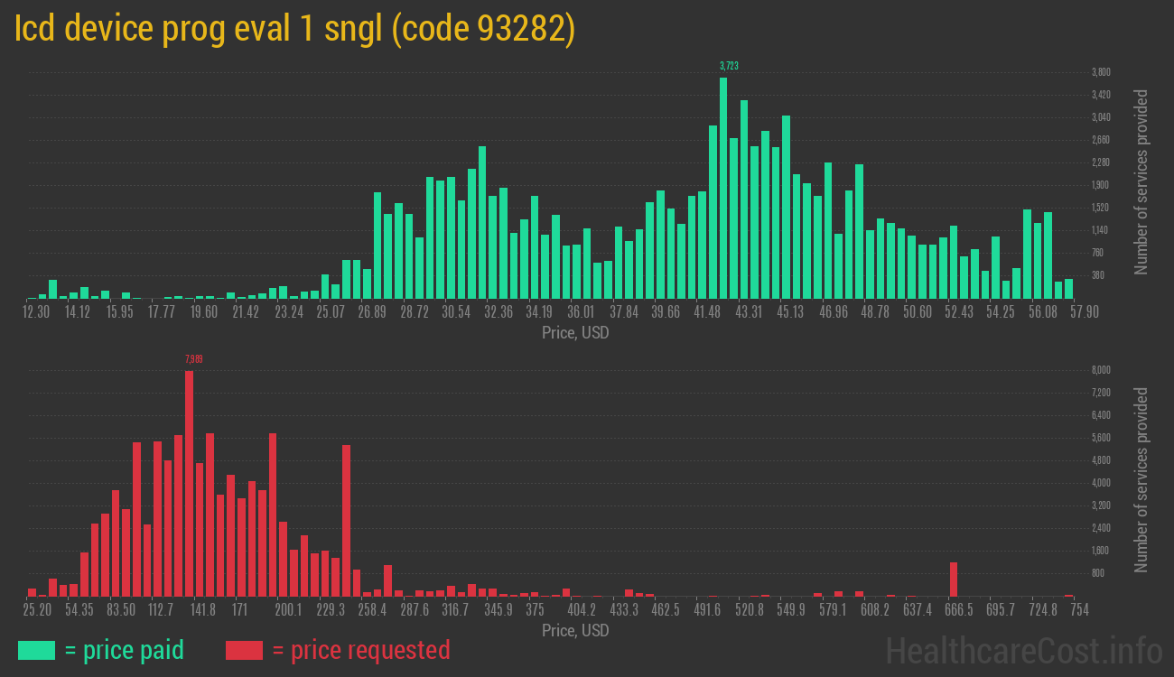Click the 41.48 tick on green chart axis
This screenshot has height=677, width=1174.
click(x=707, y=312)
